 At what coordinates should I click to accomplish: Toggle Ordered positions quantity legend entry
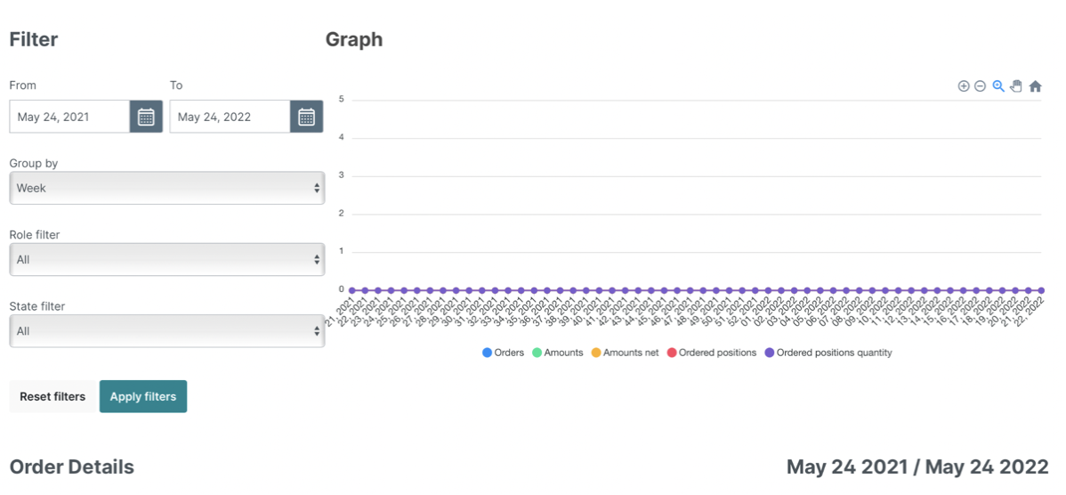[x=828, y=353]
